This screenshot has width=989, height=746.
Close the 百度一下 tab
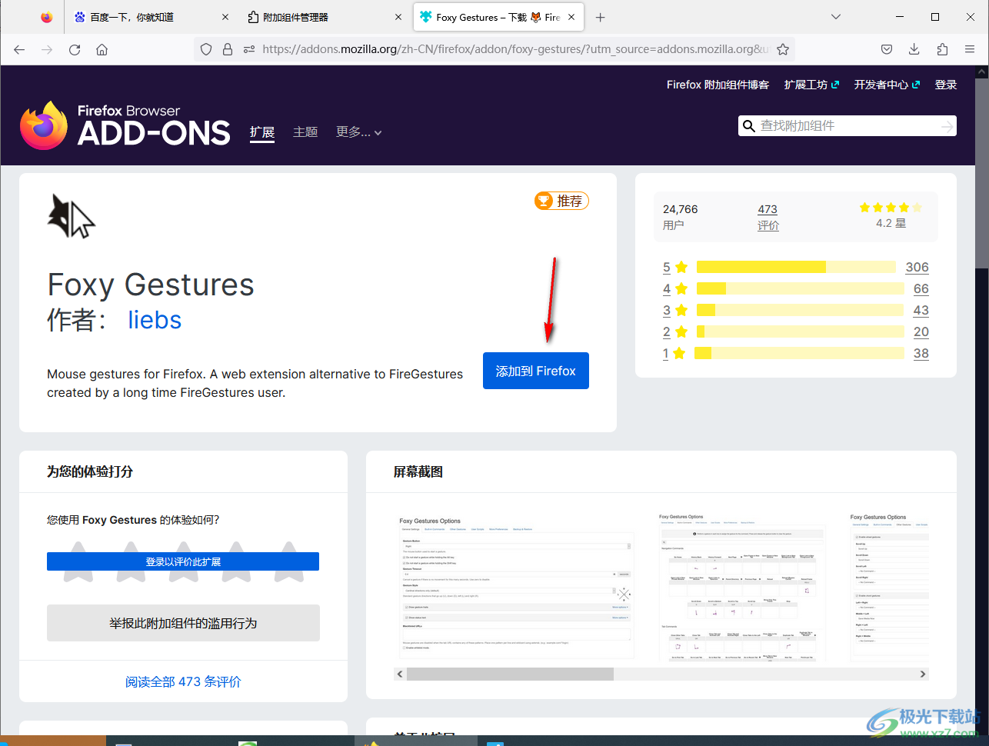coord(225,17)
